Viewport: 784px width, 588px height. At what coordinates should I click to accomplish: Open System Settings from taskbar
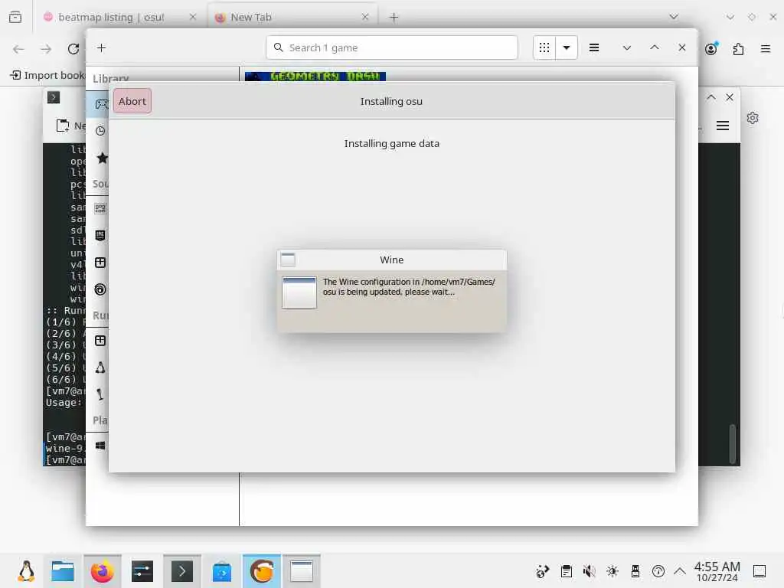click(142, 571)
